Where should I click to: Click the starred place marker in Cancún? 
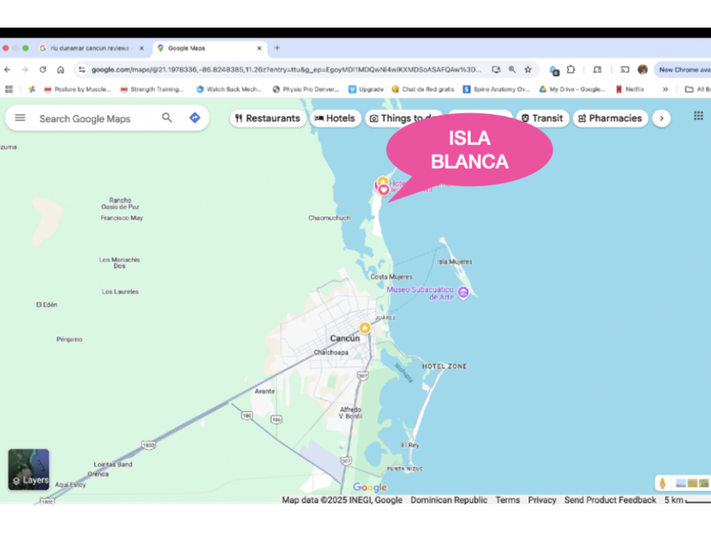(x=365, y=327)
